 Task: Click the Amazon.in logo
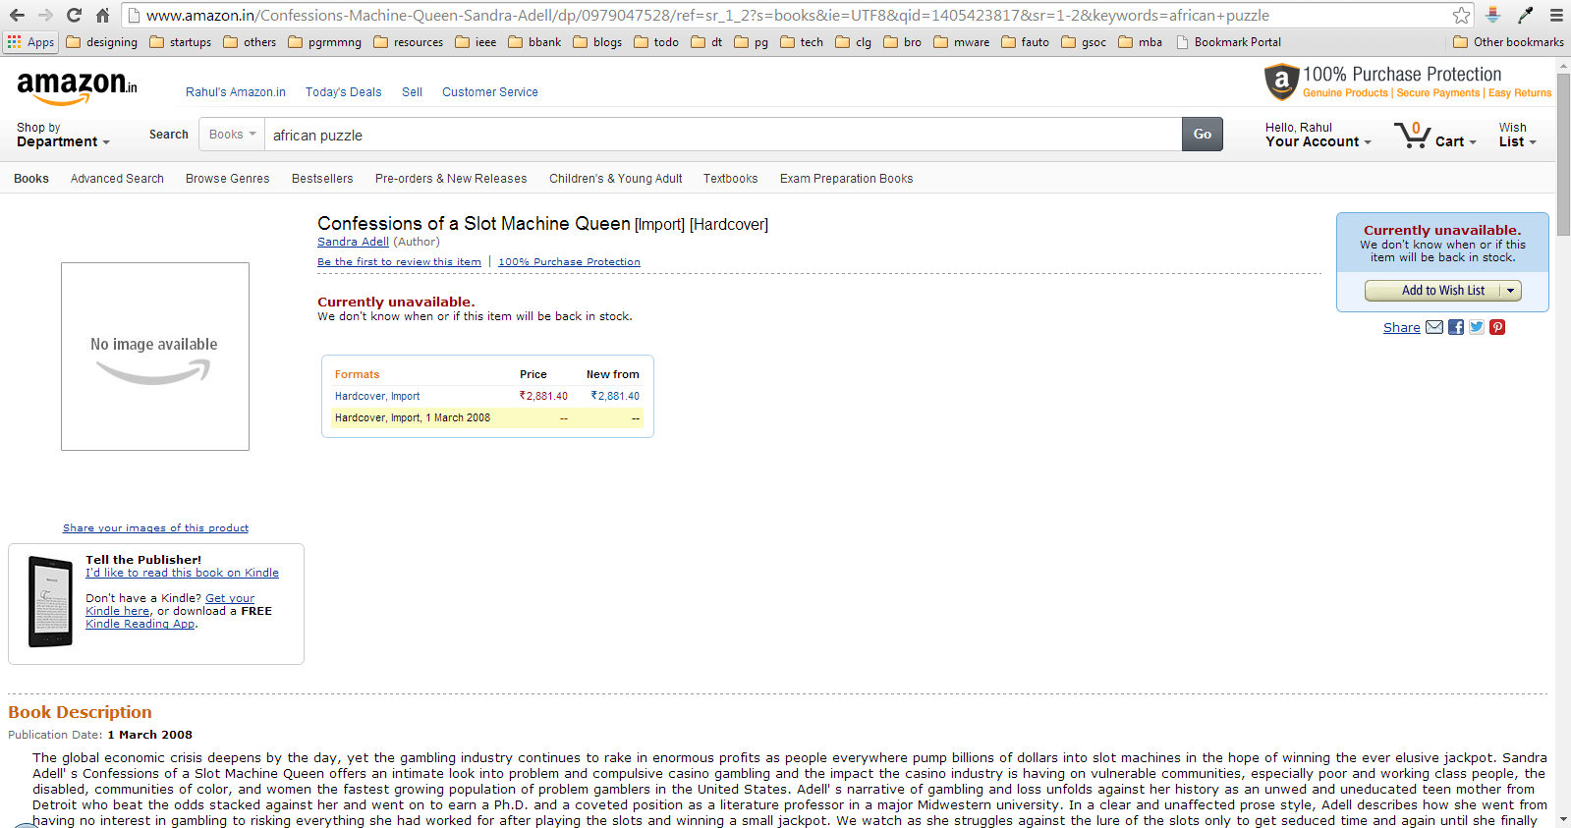[x=77, y=88]
